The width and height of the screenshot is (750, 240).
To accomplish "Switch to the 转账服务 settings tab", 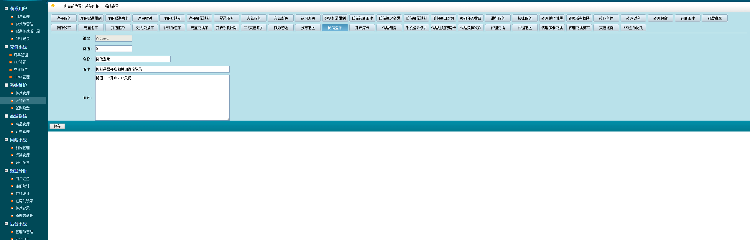I will click(525, 18).
